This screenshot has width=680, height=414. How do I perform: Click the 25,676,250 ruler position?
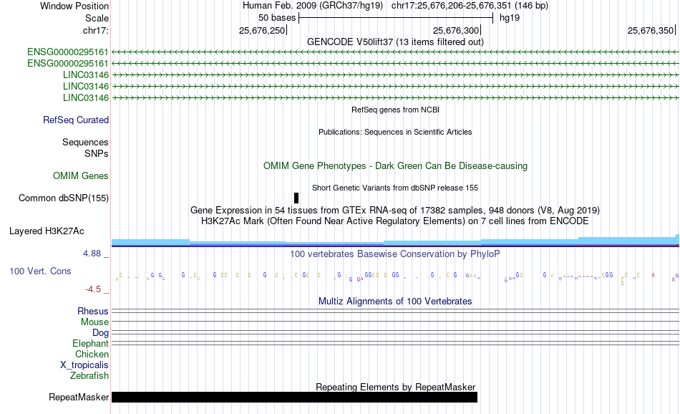click(x=262, y=30)
